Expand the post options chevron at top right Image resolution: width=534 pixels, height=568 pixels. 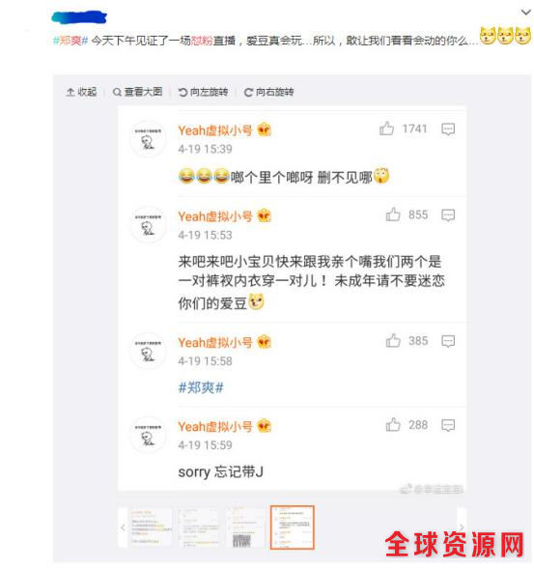(525, 13)
